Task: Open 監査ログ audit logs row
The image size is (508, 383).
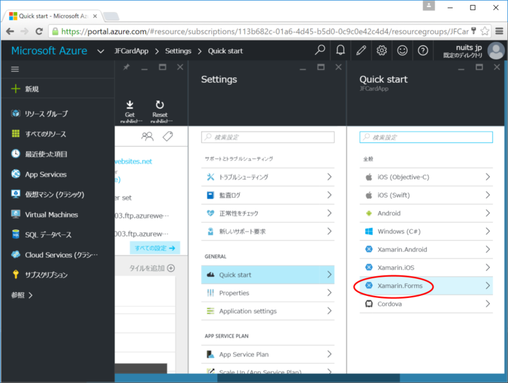Action: 268,195
